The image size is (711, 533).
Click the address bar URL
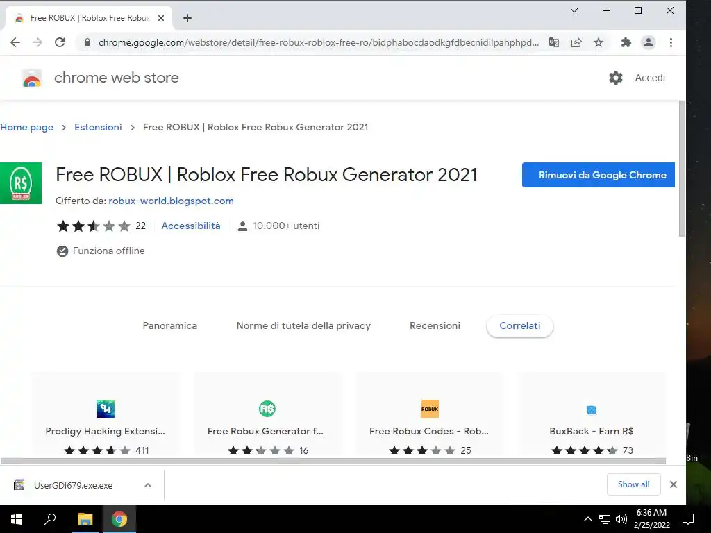[318, 42]
